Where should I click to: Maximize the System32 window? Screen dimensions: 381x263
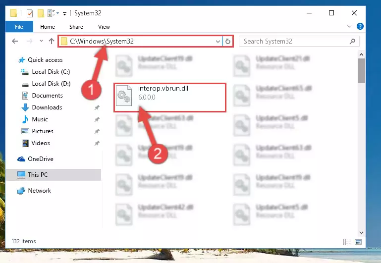pyautogui.click(x=331, y=13)
